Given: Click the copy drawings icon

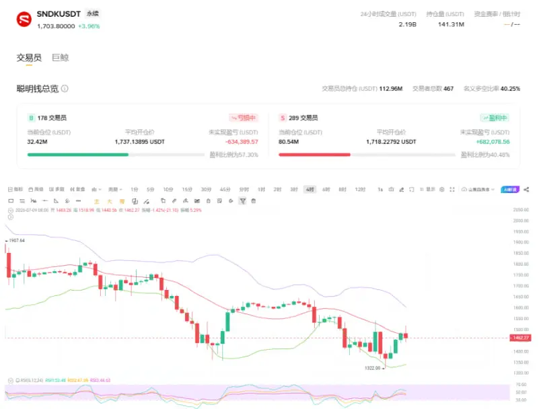Looking at the screenshot, I should click(x=163, y=200).
